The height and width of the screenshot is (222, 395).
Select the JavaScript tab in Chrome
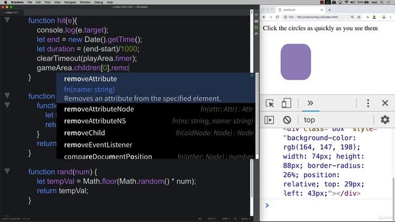tap(300, 10)
